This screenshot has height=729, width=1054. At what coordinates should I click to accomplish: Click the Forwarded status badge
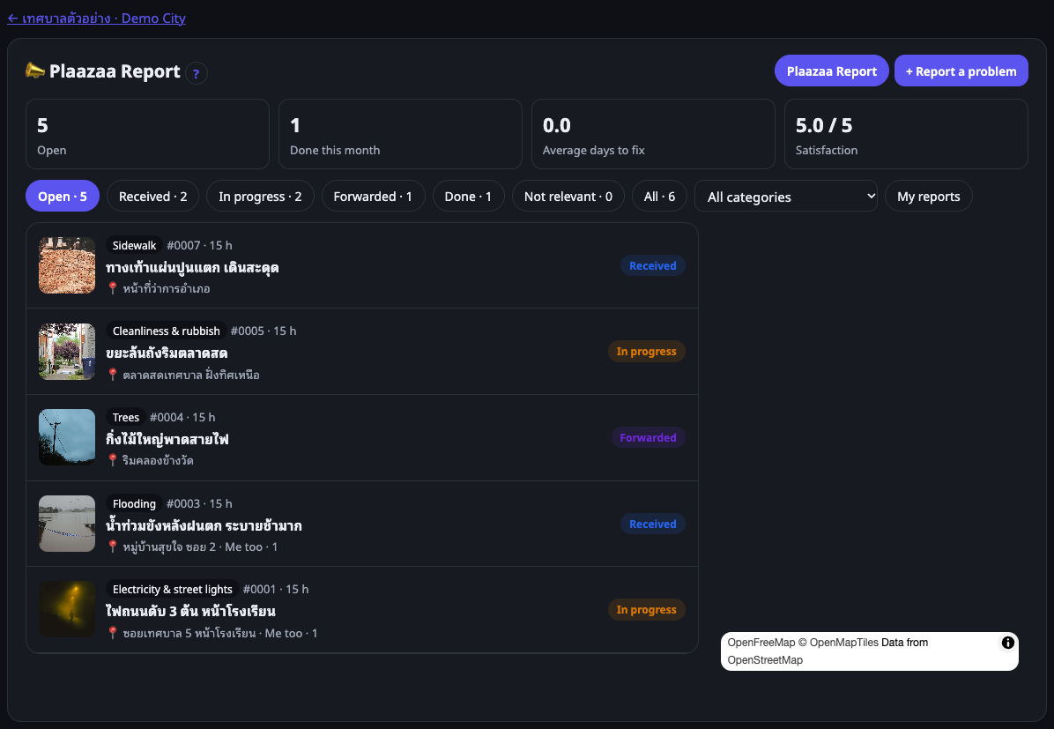pos(648,437)
